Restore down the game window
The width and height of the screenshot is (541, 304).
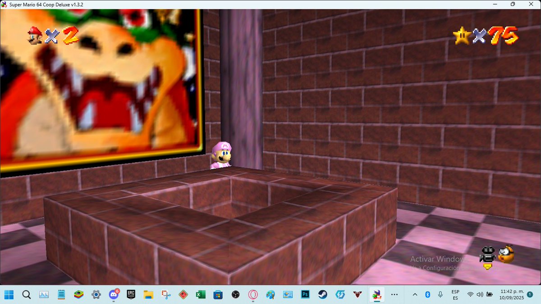coord(513,4)
